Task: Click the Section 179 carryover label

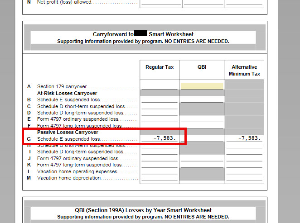Action: pos(62,86)
